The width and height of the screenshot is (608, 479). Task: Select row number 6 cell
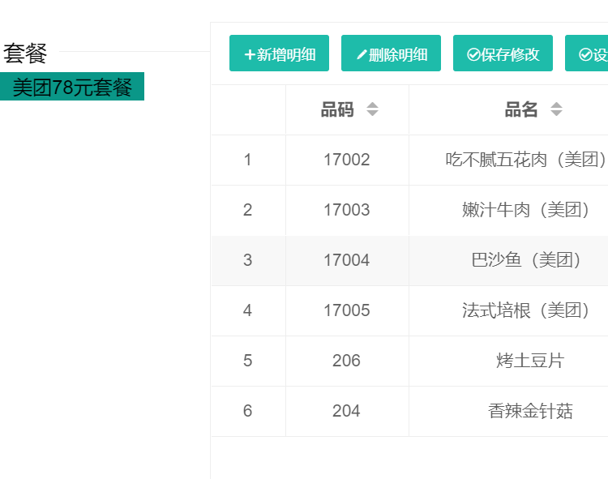(248, 411)
